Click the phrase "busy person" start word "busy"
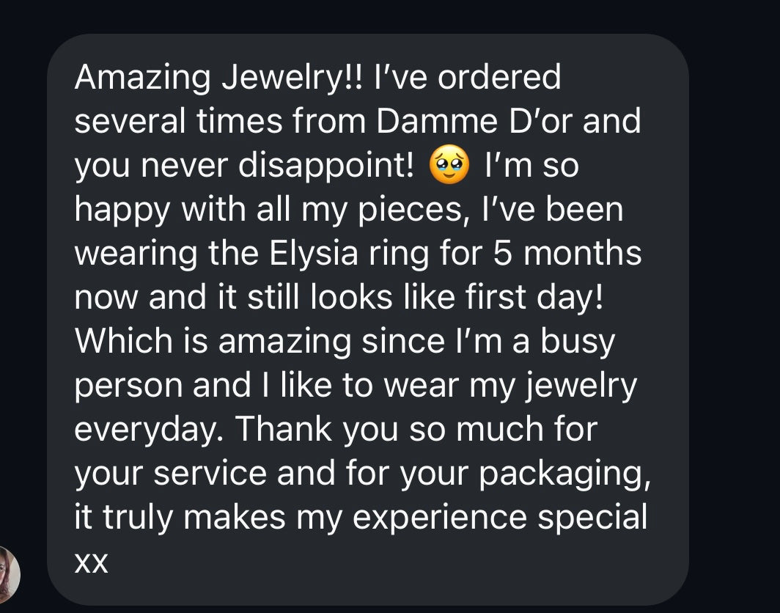This screenshot has height=613, width=780. pos(578,342)
